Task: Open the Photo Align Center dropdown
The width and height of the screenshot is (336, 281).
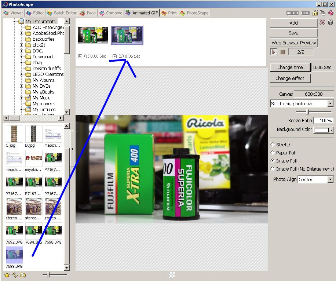Action: coord(330,179)
